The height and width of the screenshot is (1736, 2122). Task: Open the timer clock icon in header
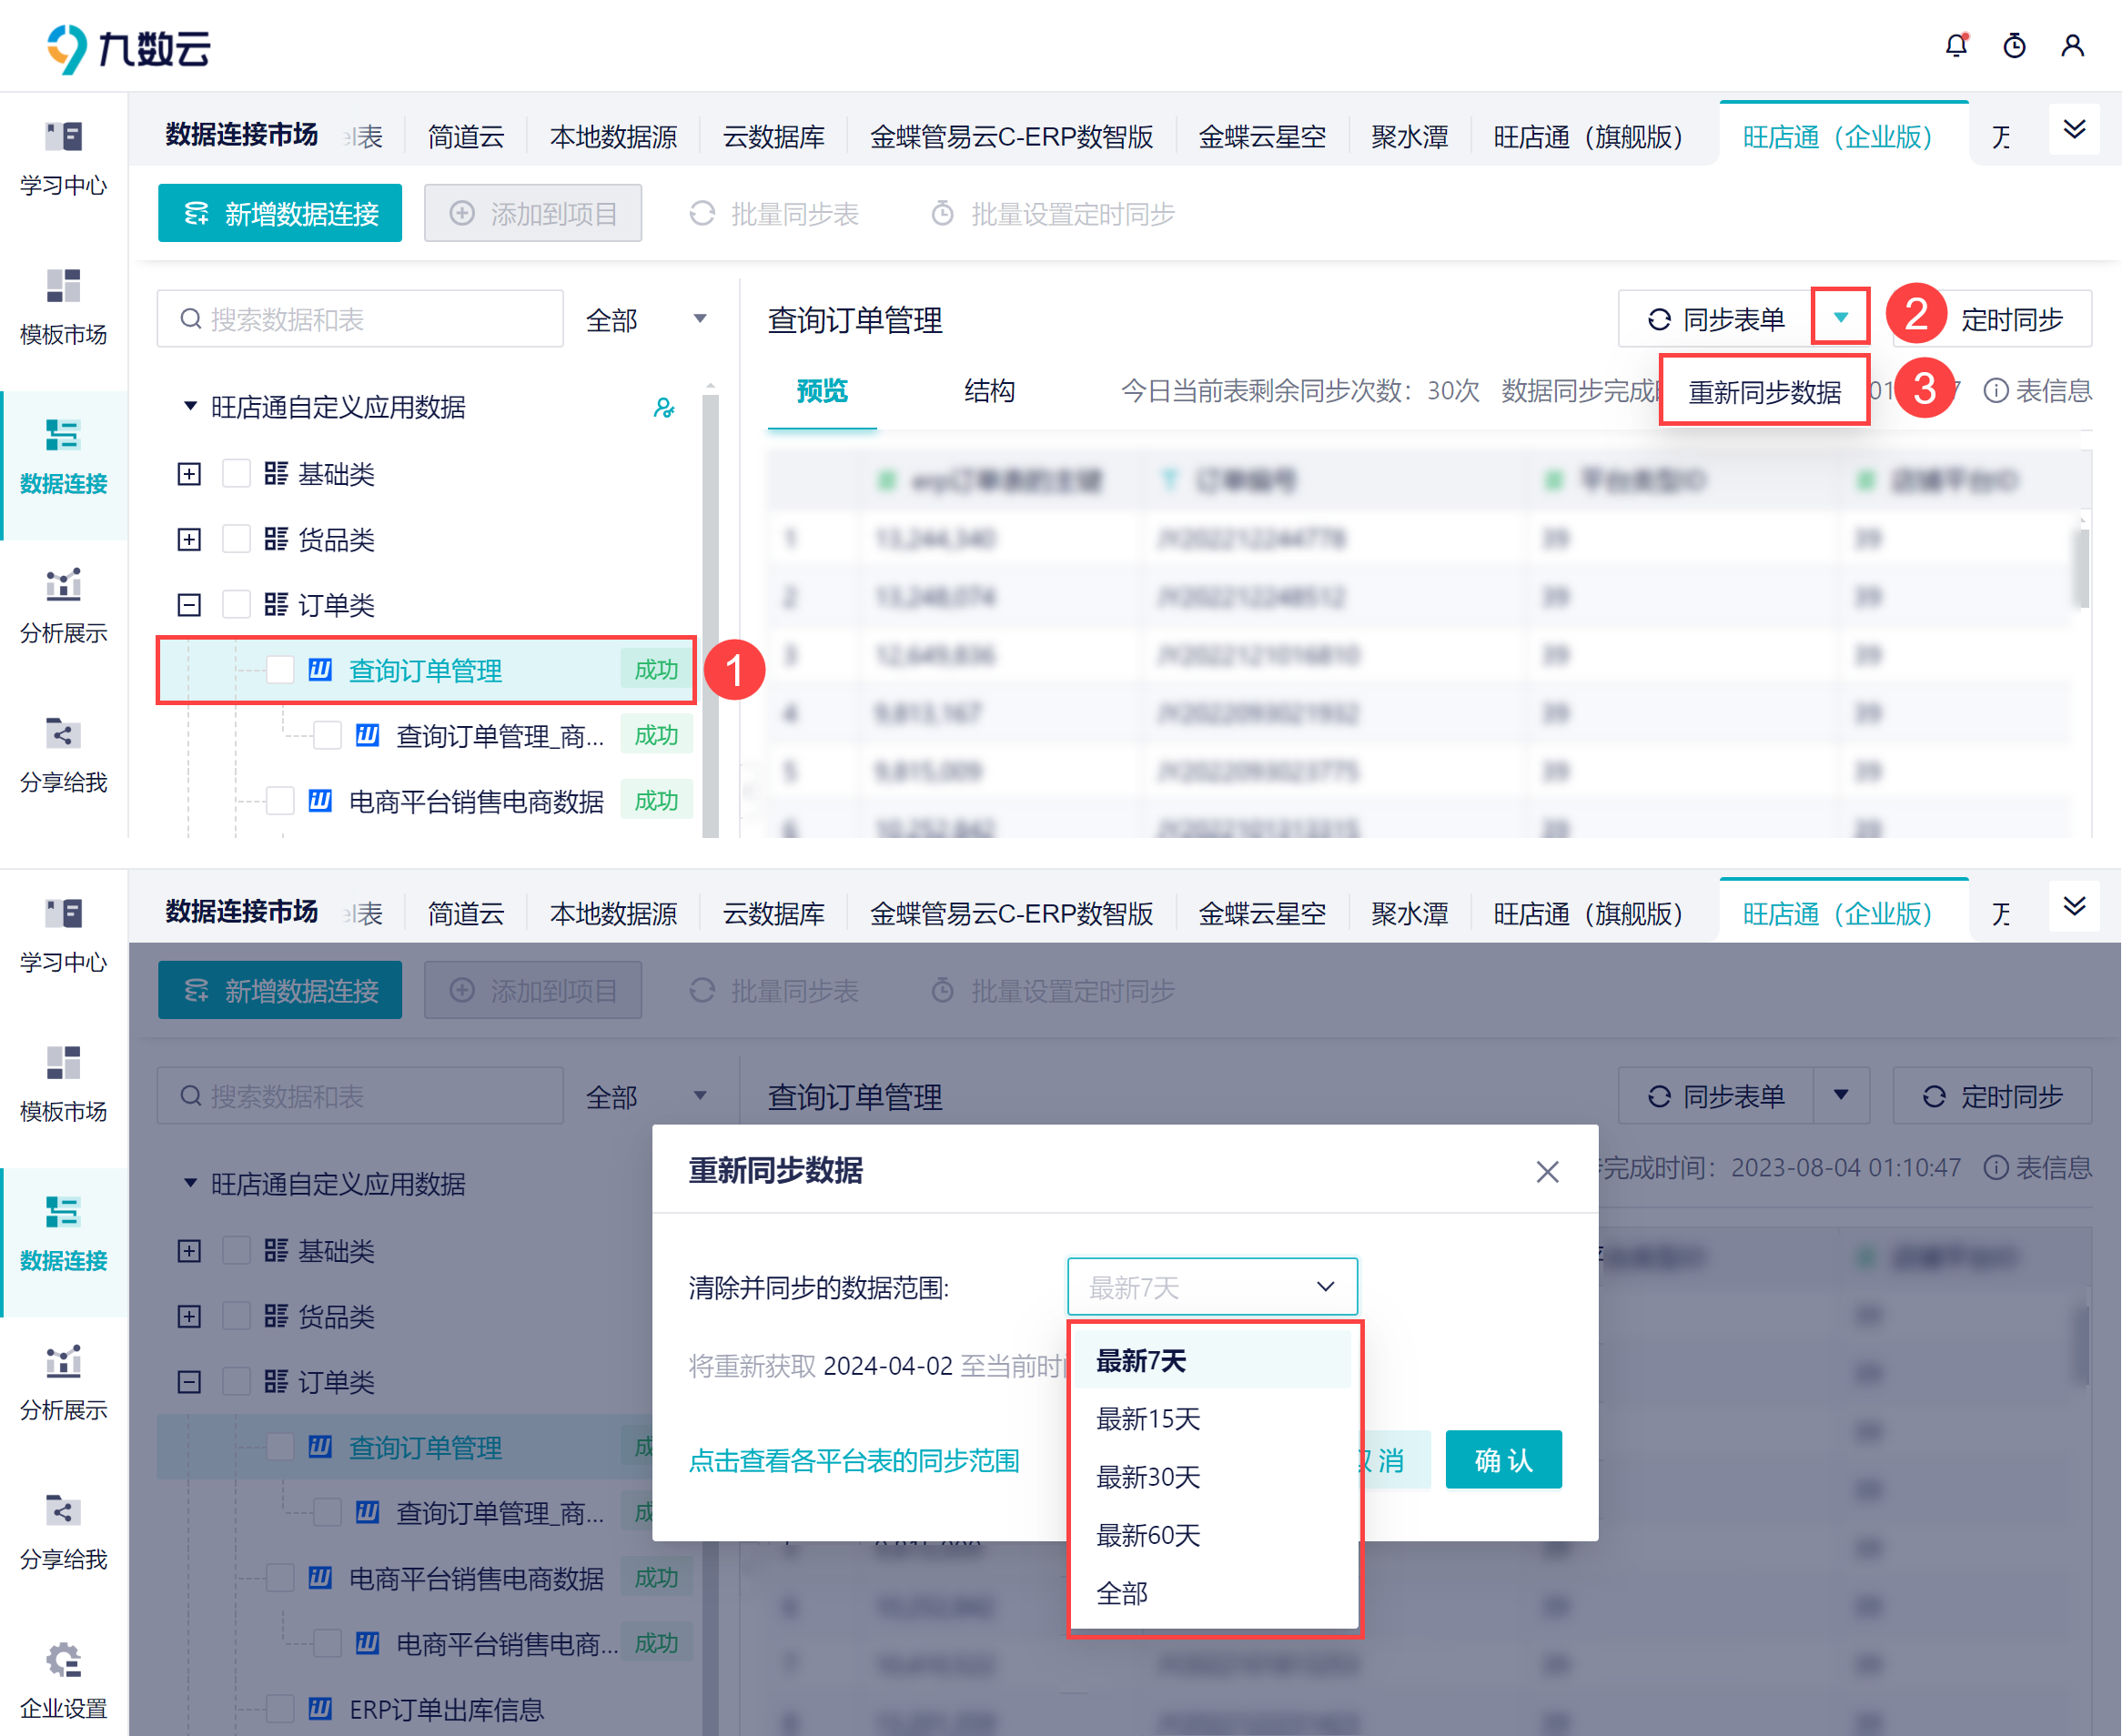click(x=2014, y=46)
